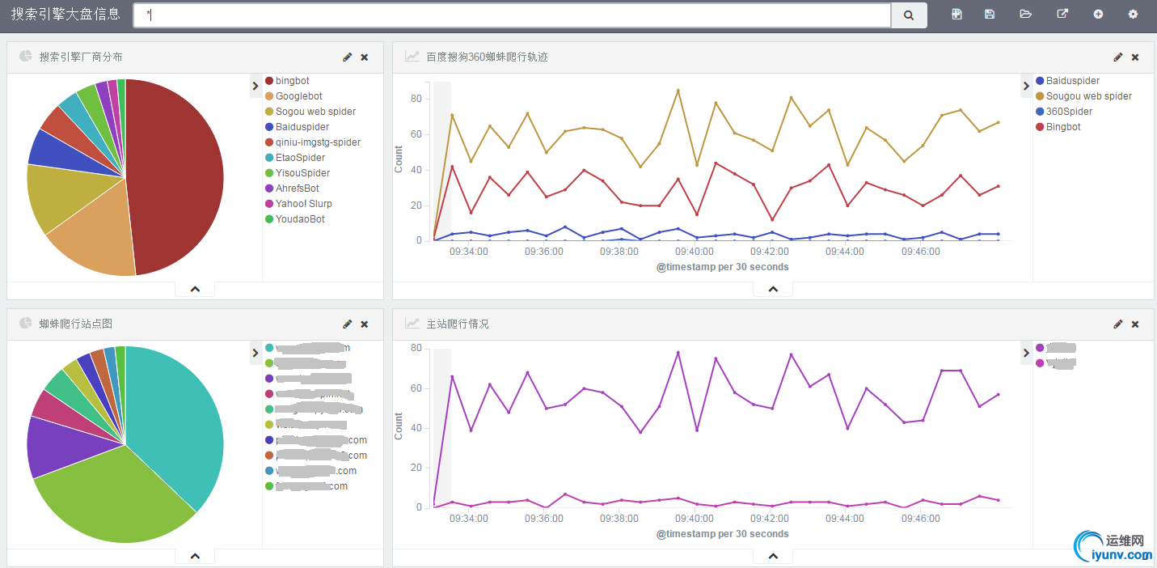This screenshot has width=1157, height=568.
Task: Open a saved dashboard via folder icon
Action: coord(1026,15)
